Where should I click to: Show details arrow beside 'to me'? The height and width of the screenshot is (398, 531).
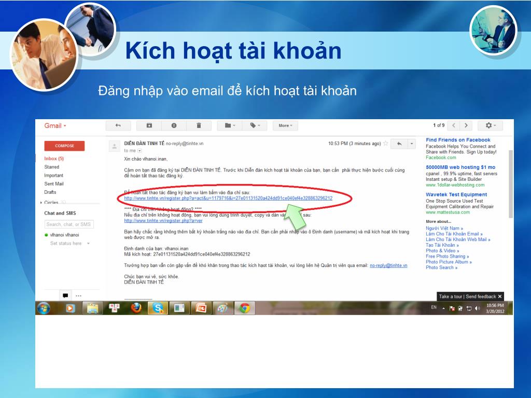pyautogui.click(x=139, y=151)
